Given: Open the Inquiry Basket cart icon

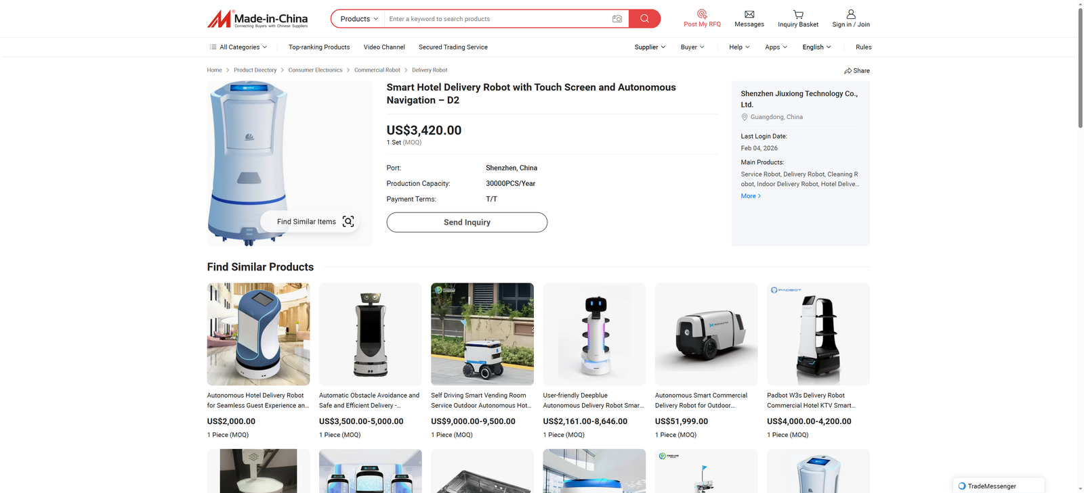Looking at the screenshot, I should point(798,14).
